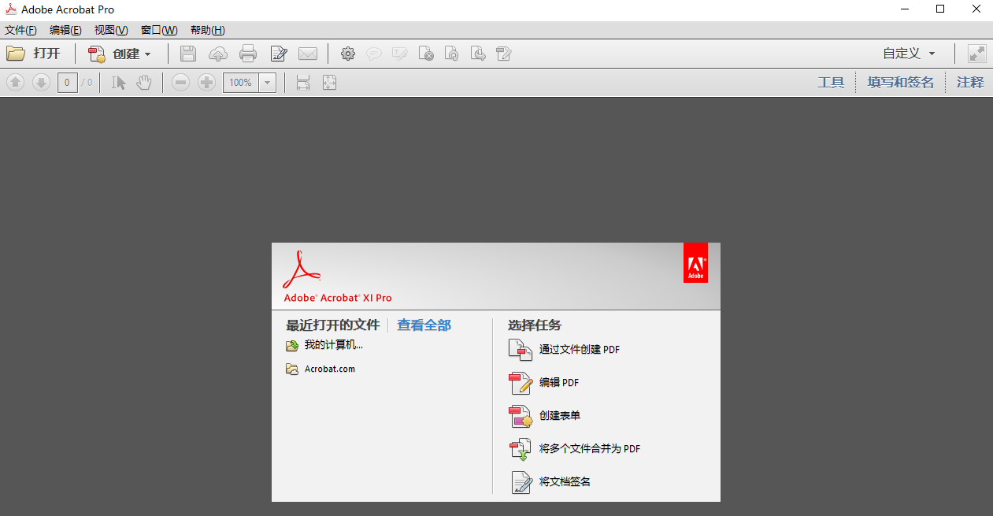This screenshot has width=993, height=516.
Task: Select the text selection cursor tool
Action: [x=119, y=82]
